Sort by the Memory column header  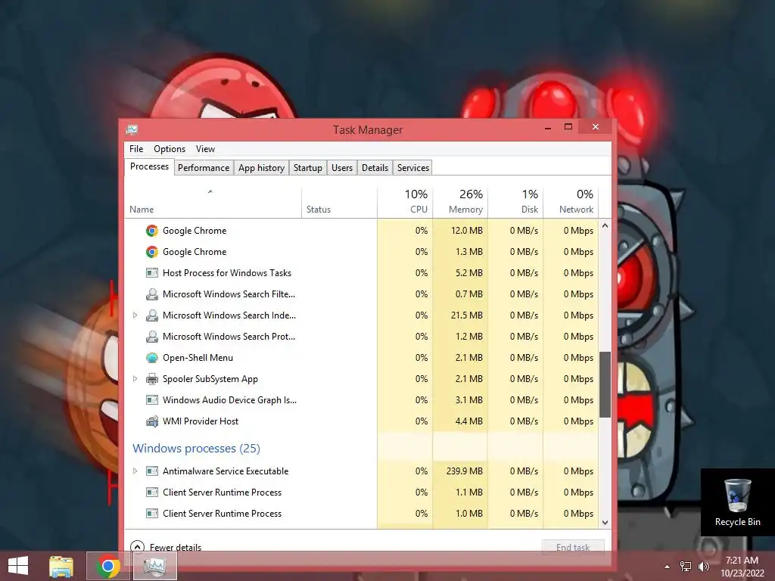(460, 203)
